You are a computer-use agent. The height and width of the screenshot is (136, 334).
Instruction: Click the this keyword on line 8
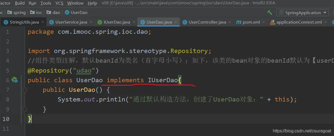click(x=282, y=99)
